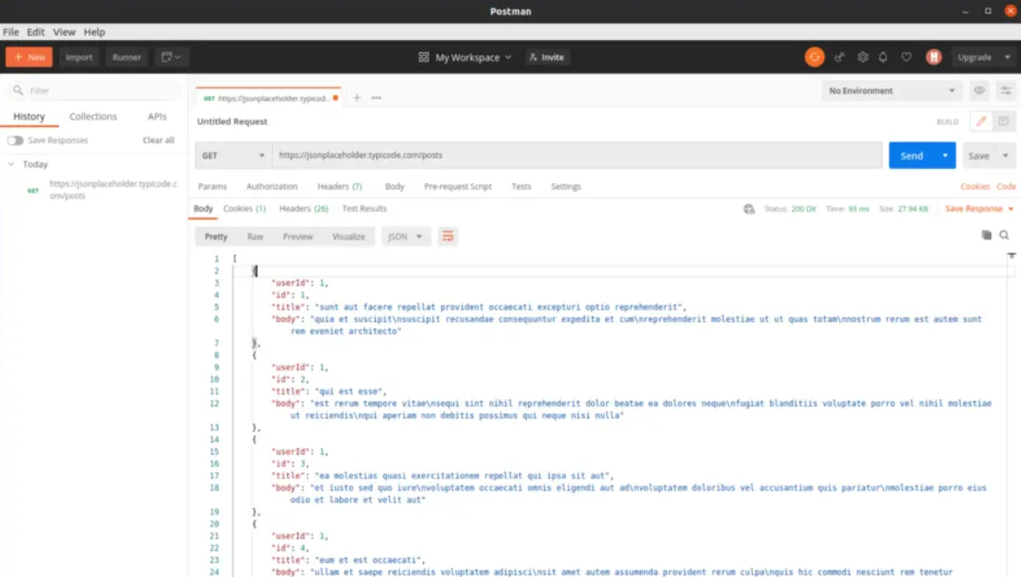
Task: Open the satellite capture requests icon
Action: point(840,57)
